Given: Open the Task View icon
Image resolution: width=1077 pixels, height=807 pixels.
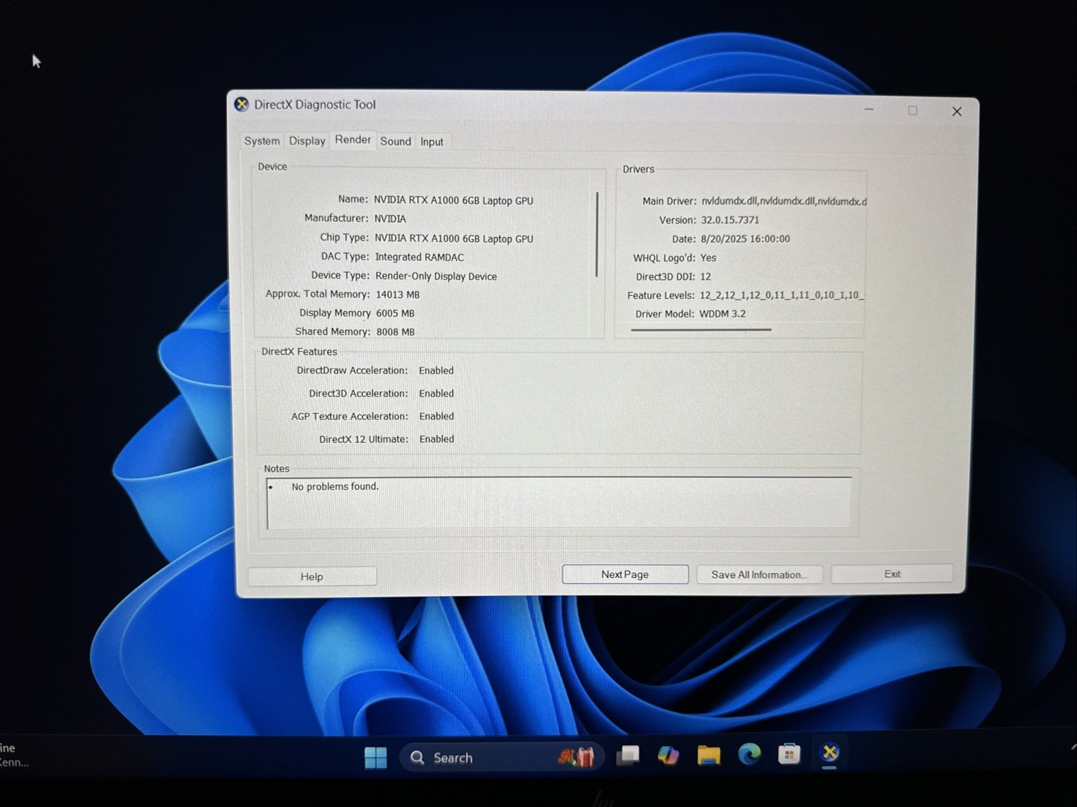Looking at the screenshot, I should [628, 756].
